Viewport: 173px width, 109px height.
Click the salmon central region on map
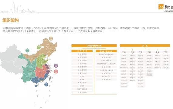[41, 71]
